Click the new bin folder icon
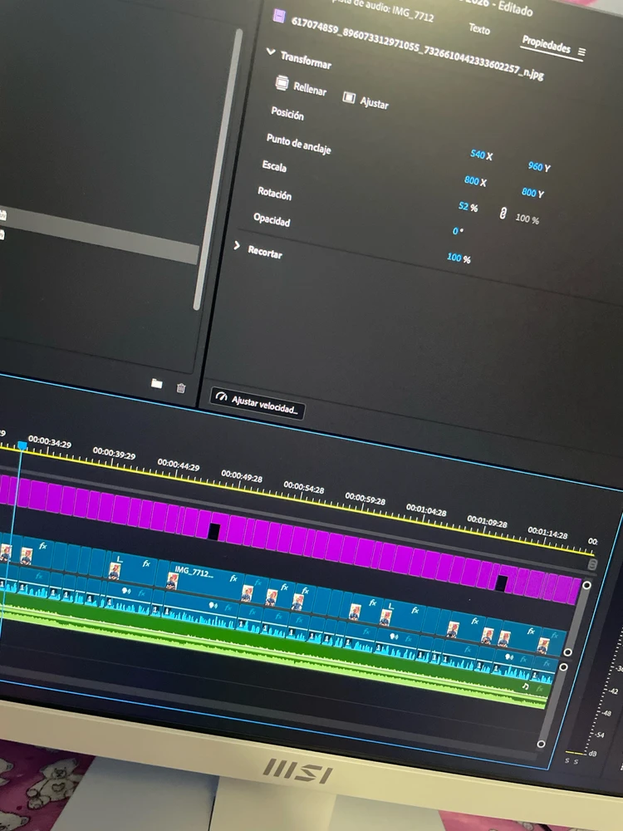Image resolution: width=623 pixels, height=831 pixels. [x=157, y=384]
